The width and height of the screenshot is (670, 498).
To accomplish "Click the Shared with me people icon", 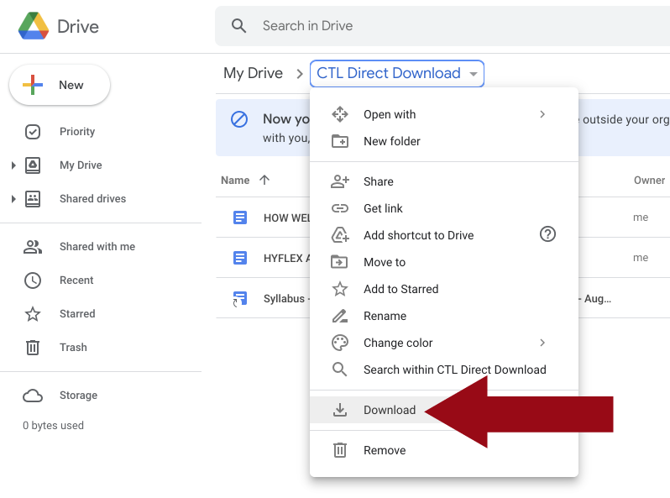I will coord(33,247).
